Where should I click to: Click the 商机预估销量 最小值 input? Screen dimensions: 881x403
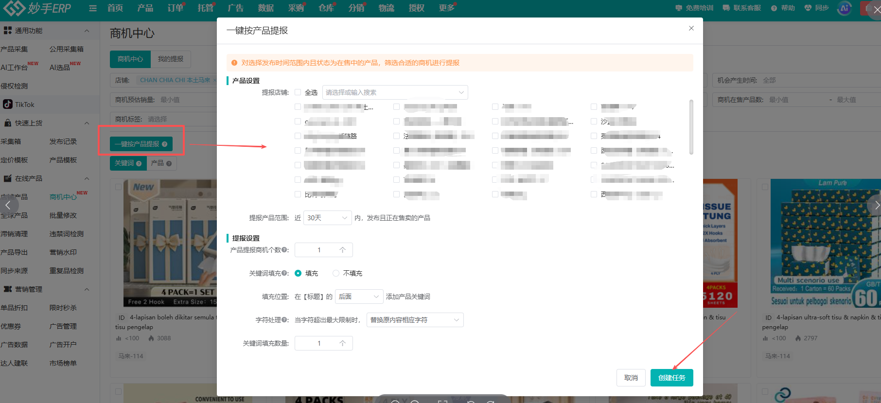pyautogui.click(x=187, y=100)
